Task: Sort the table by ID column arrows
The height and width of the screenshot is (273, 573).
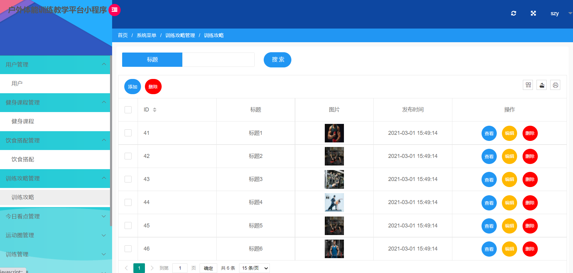Action: (155, 110)
